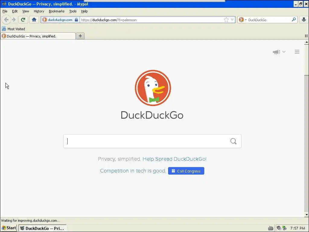Open the View menu

click(26, 11)
